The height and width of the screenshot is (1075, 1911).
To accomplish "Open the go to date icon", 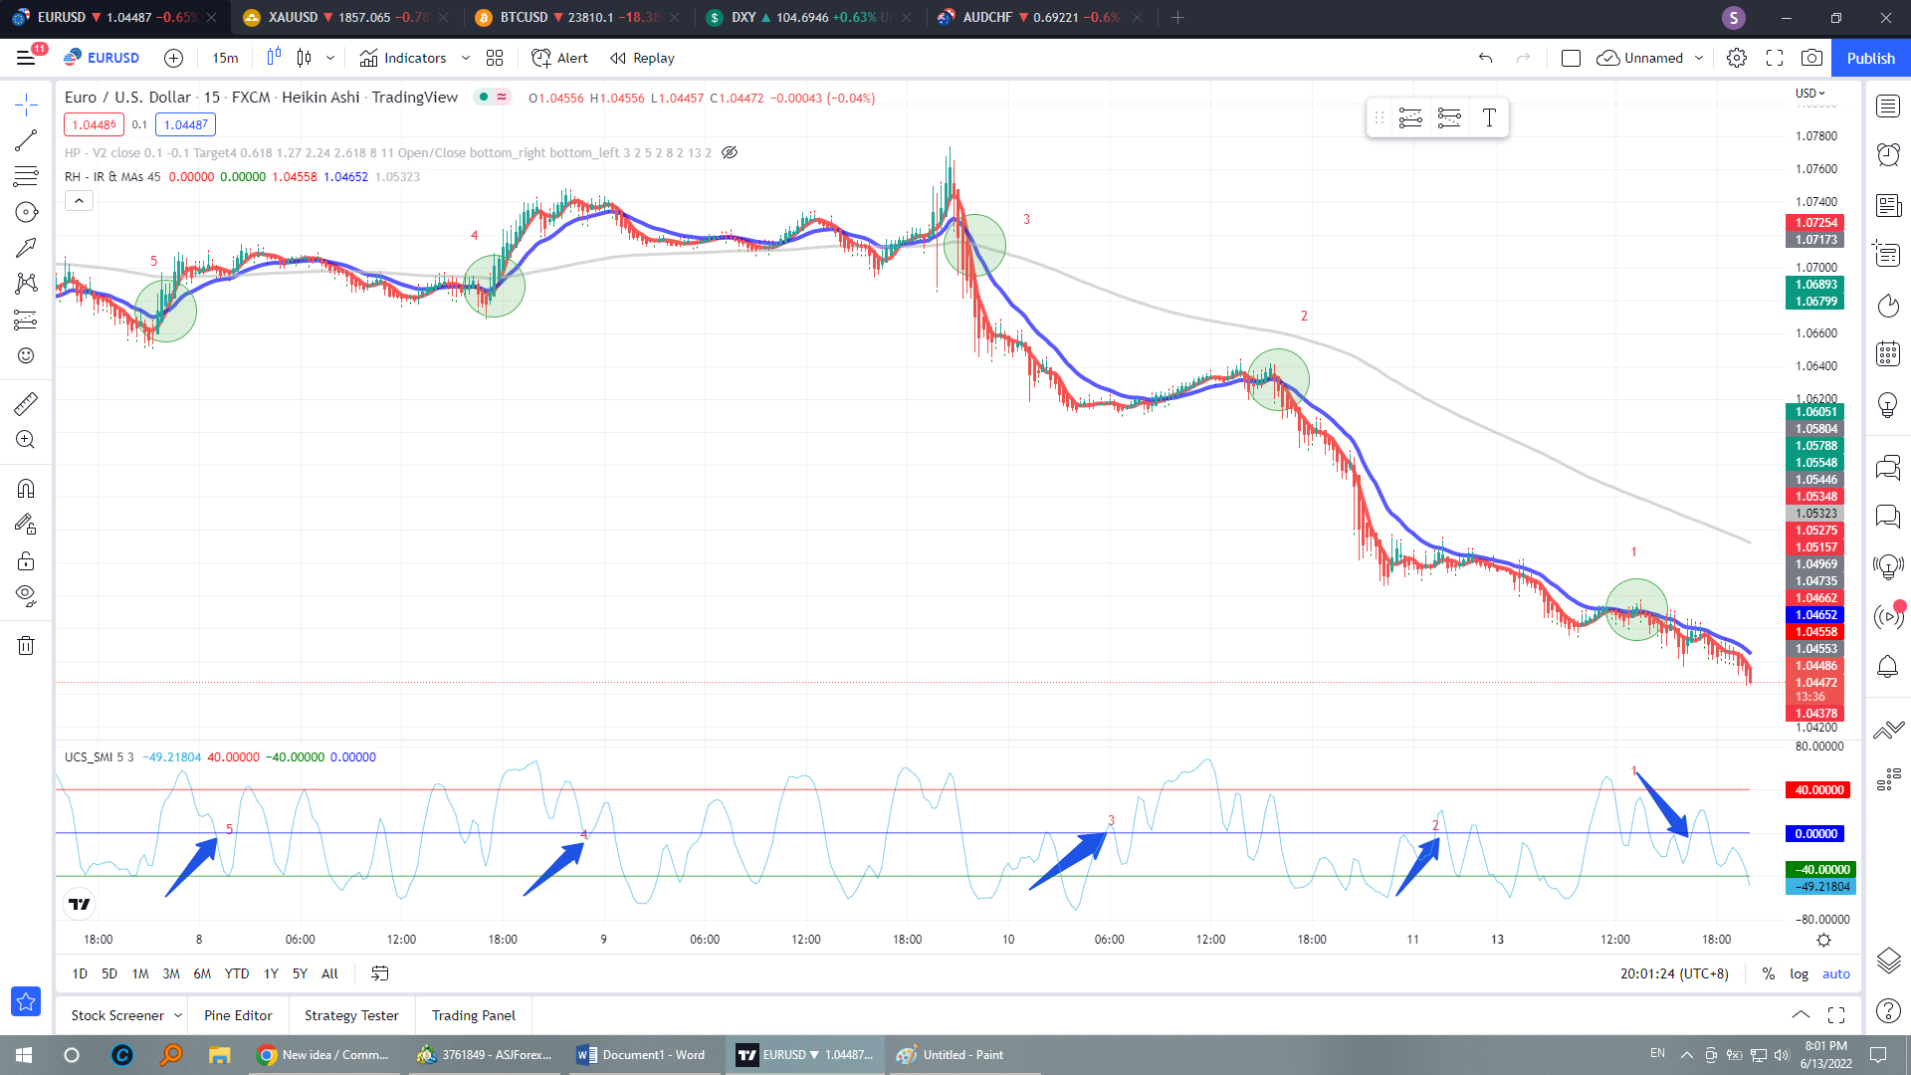I will tap(379, 973).
